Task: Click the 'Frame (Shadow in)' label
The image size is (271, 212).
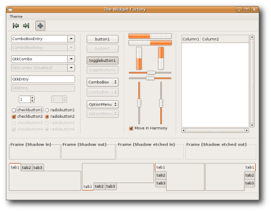Action: pyautogui.click(x=31, y=144)
